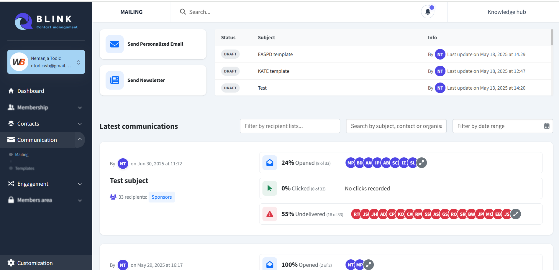This screenshot has height=270, width=559.
Task: Expand the Membership menu chevron
Action: (80, 108)
